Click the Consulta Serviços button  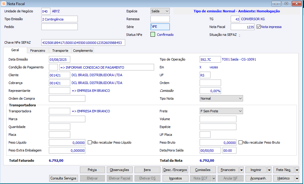(63, 178)
